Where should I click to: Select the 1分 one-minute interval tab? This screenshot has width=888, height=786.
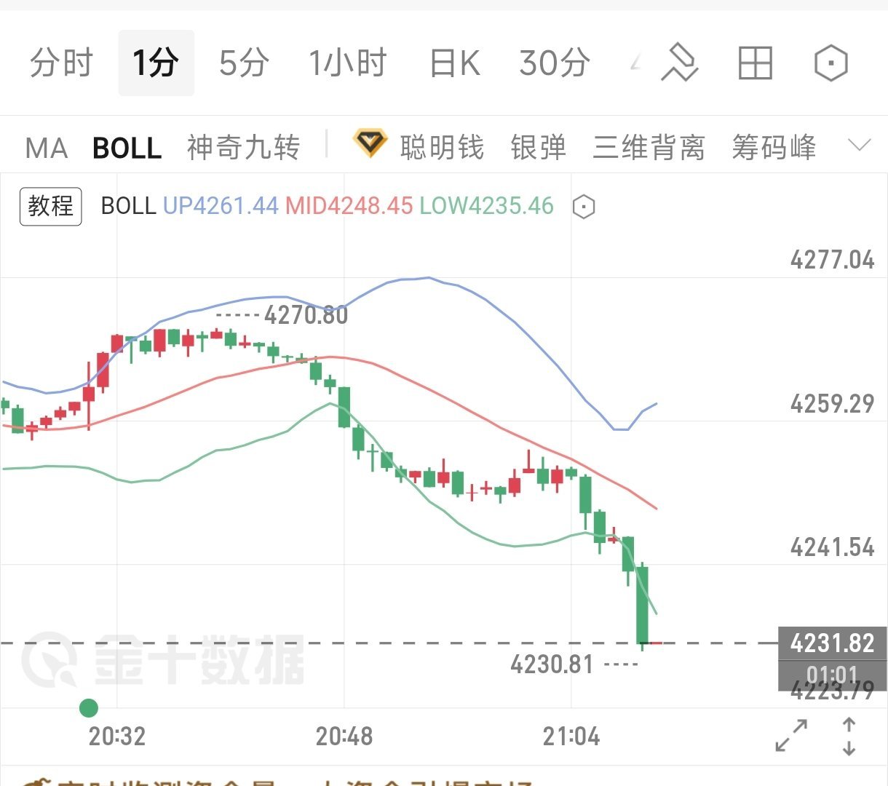156,63
